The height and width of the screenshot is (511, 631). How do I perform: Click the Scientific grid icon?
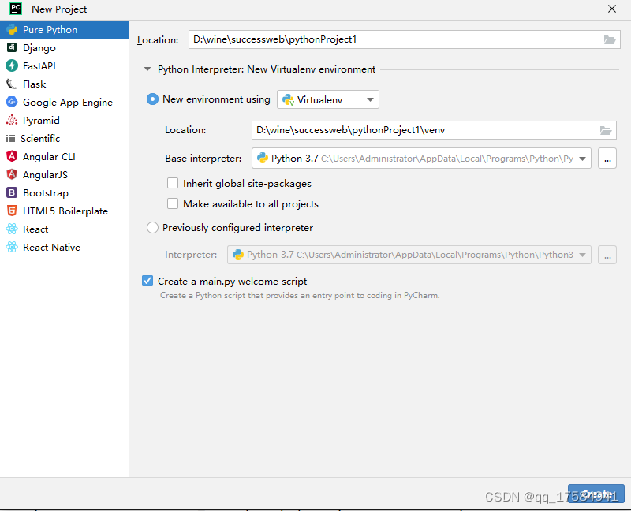point(11,139)
